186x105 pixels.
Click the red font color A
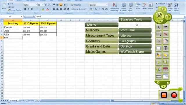48,9
